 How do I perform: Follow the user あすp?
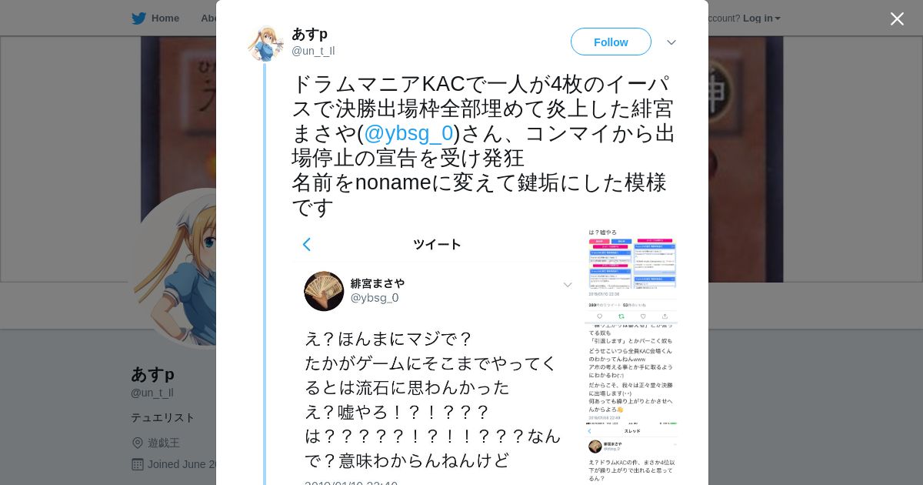pyautogui.click(x=611, y=42)
